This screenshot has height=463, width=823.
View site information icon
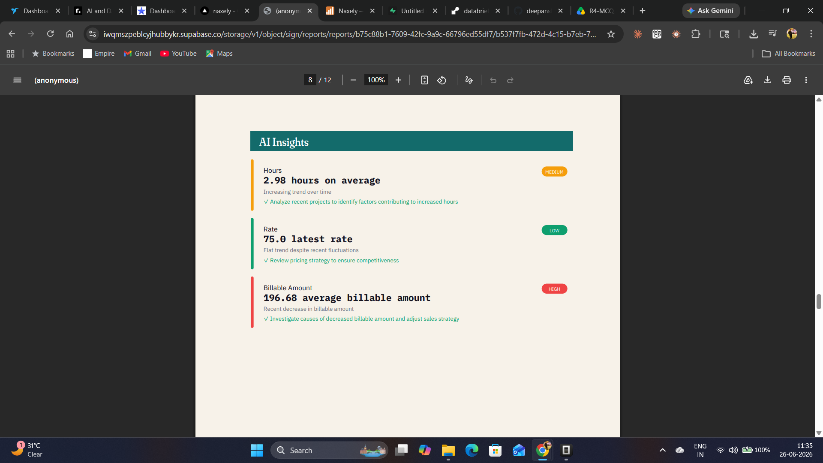coord(93,34)
